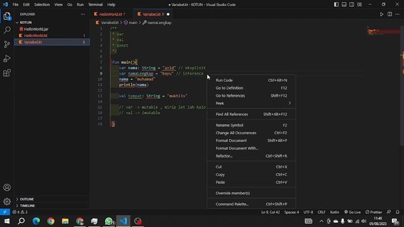Screen dimensions: 404x227
Task: Open Customize Layout icon in title bar
Action: pos(359,4)
